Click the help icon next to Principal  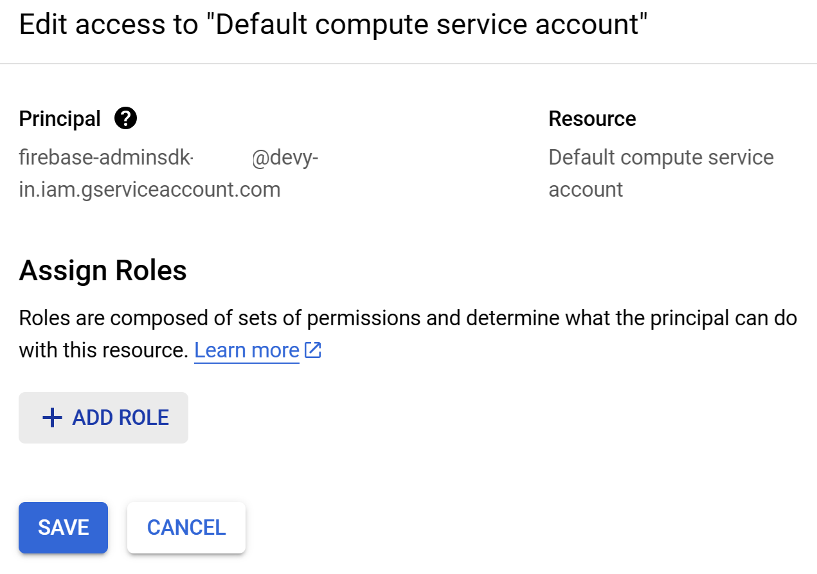coord(125,118)
